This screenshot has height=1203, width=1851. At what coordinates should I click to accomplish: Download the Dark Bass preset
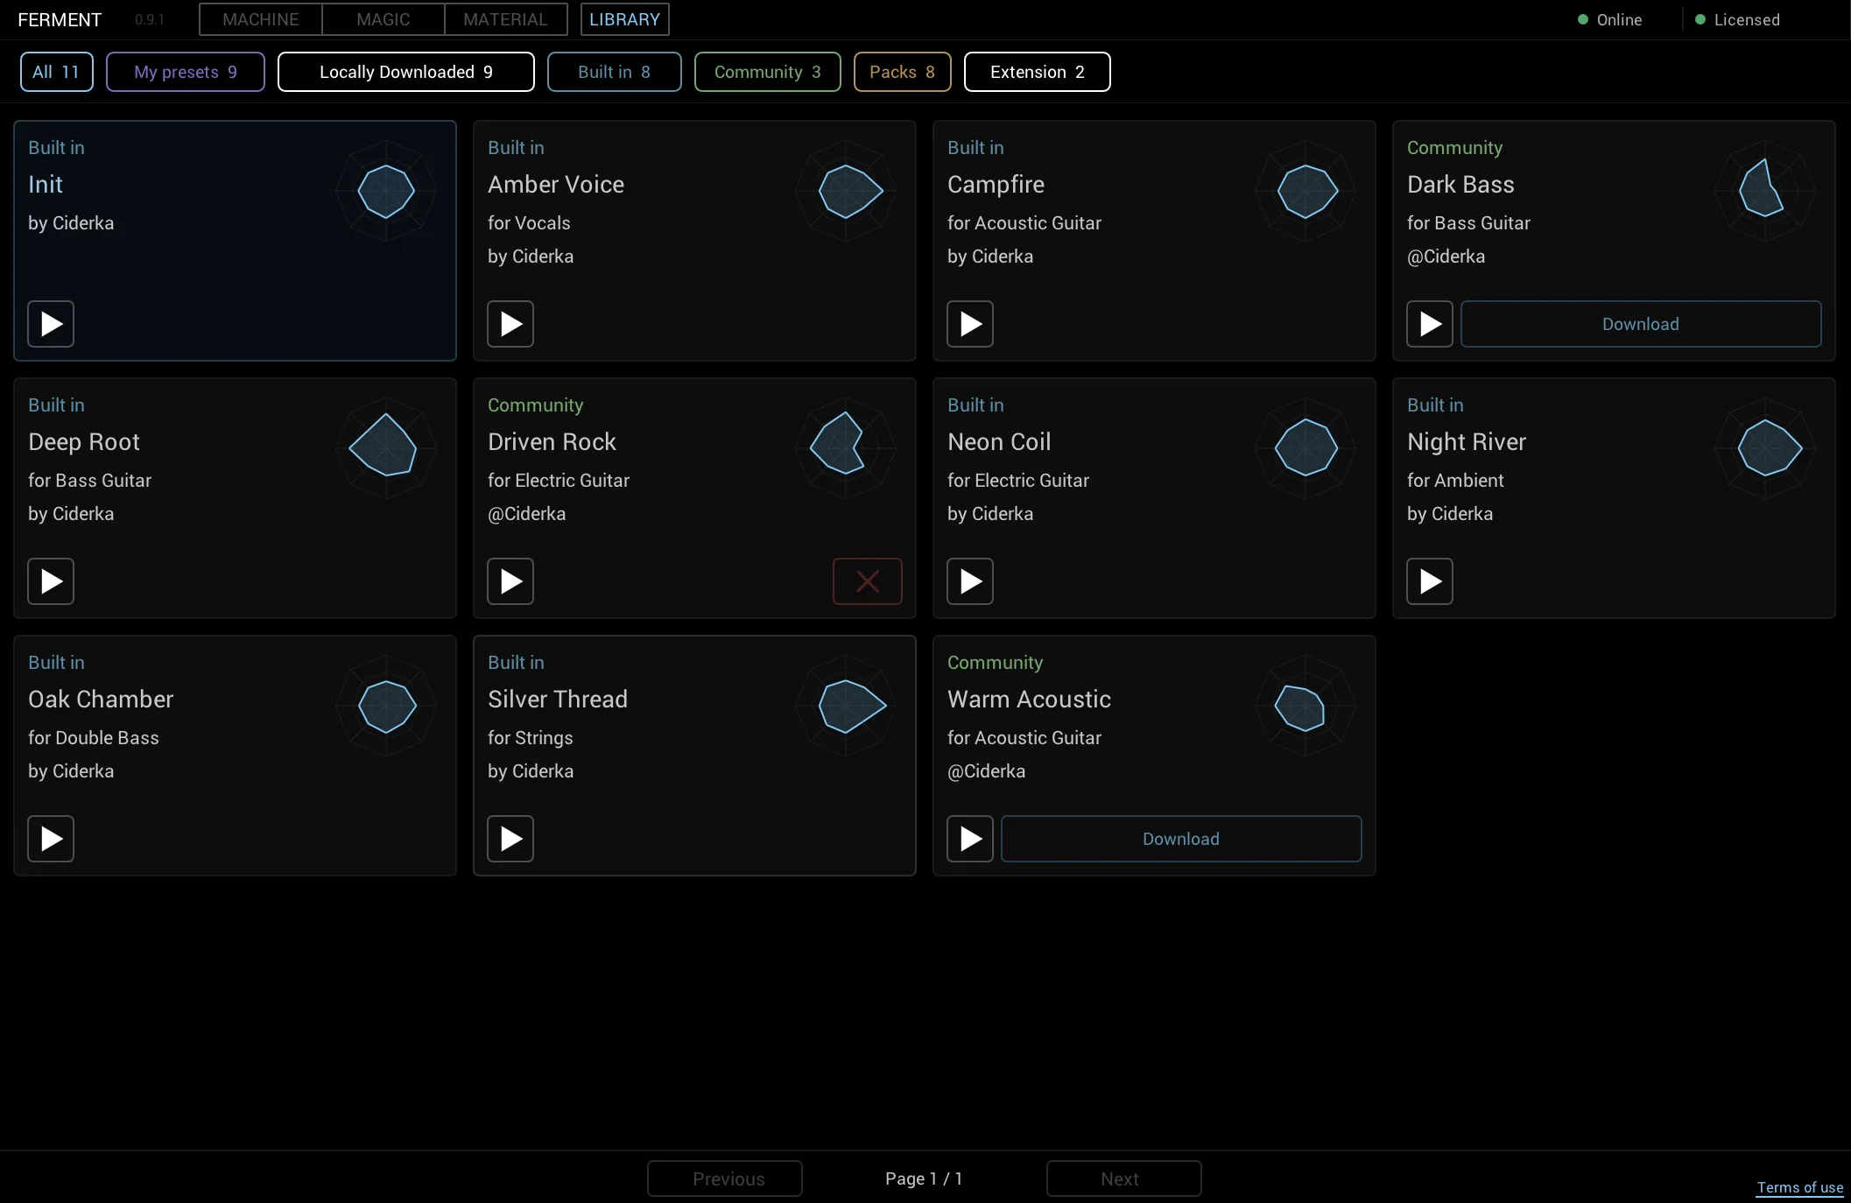coord(1640,324)
